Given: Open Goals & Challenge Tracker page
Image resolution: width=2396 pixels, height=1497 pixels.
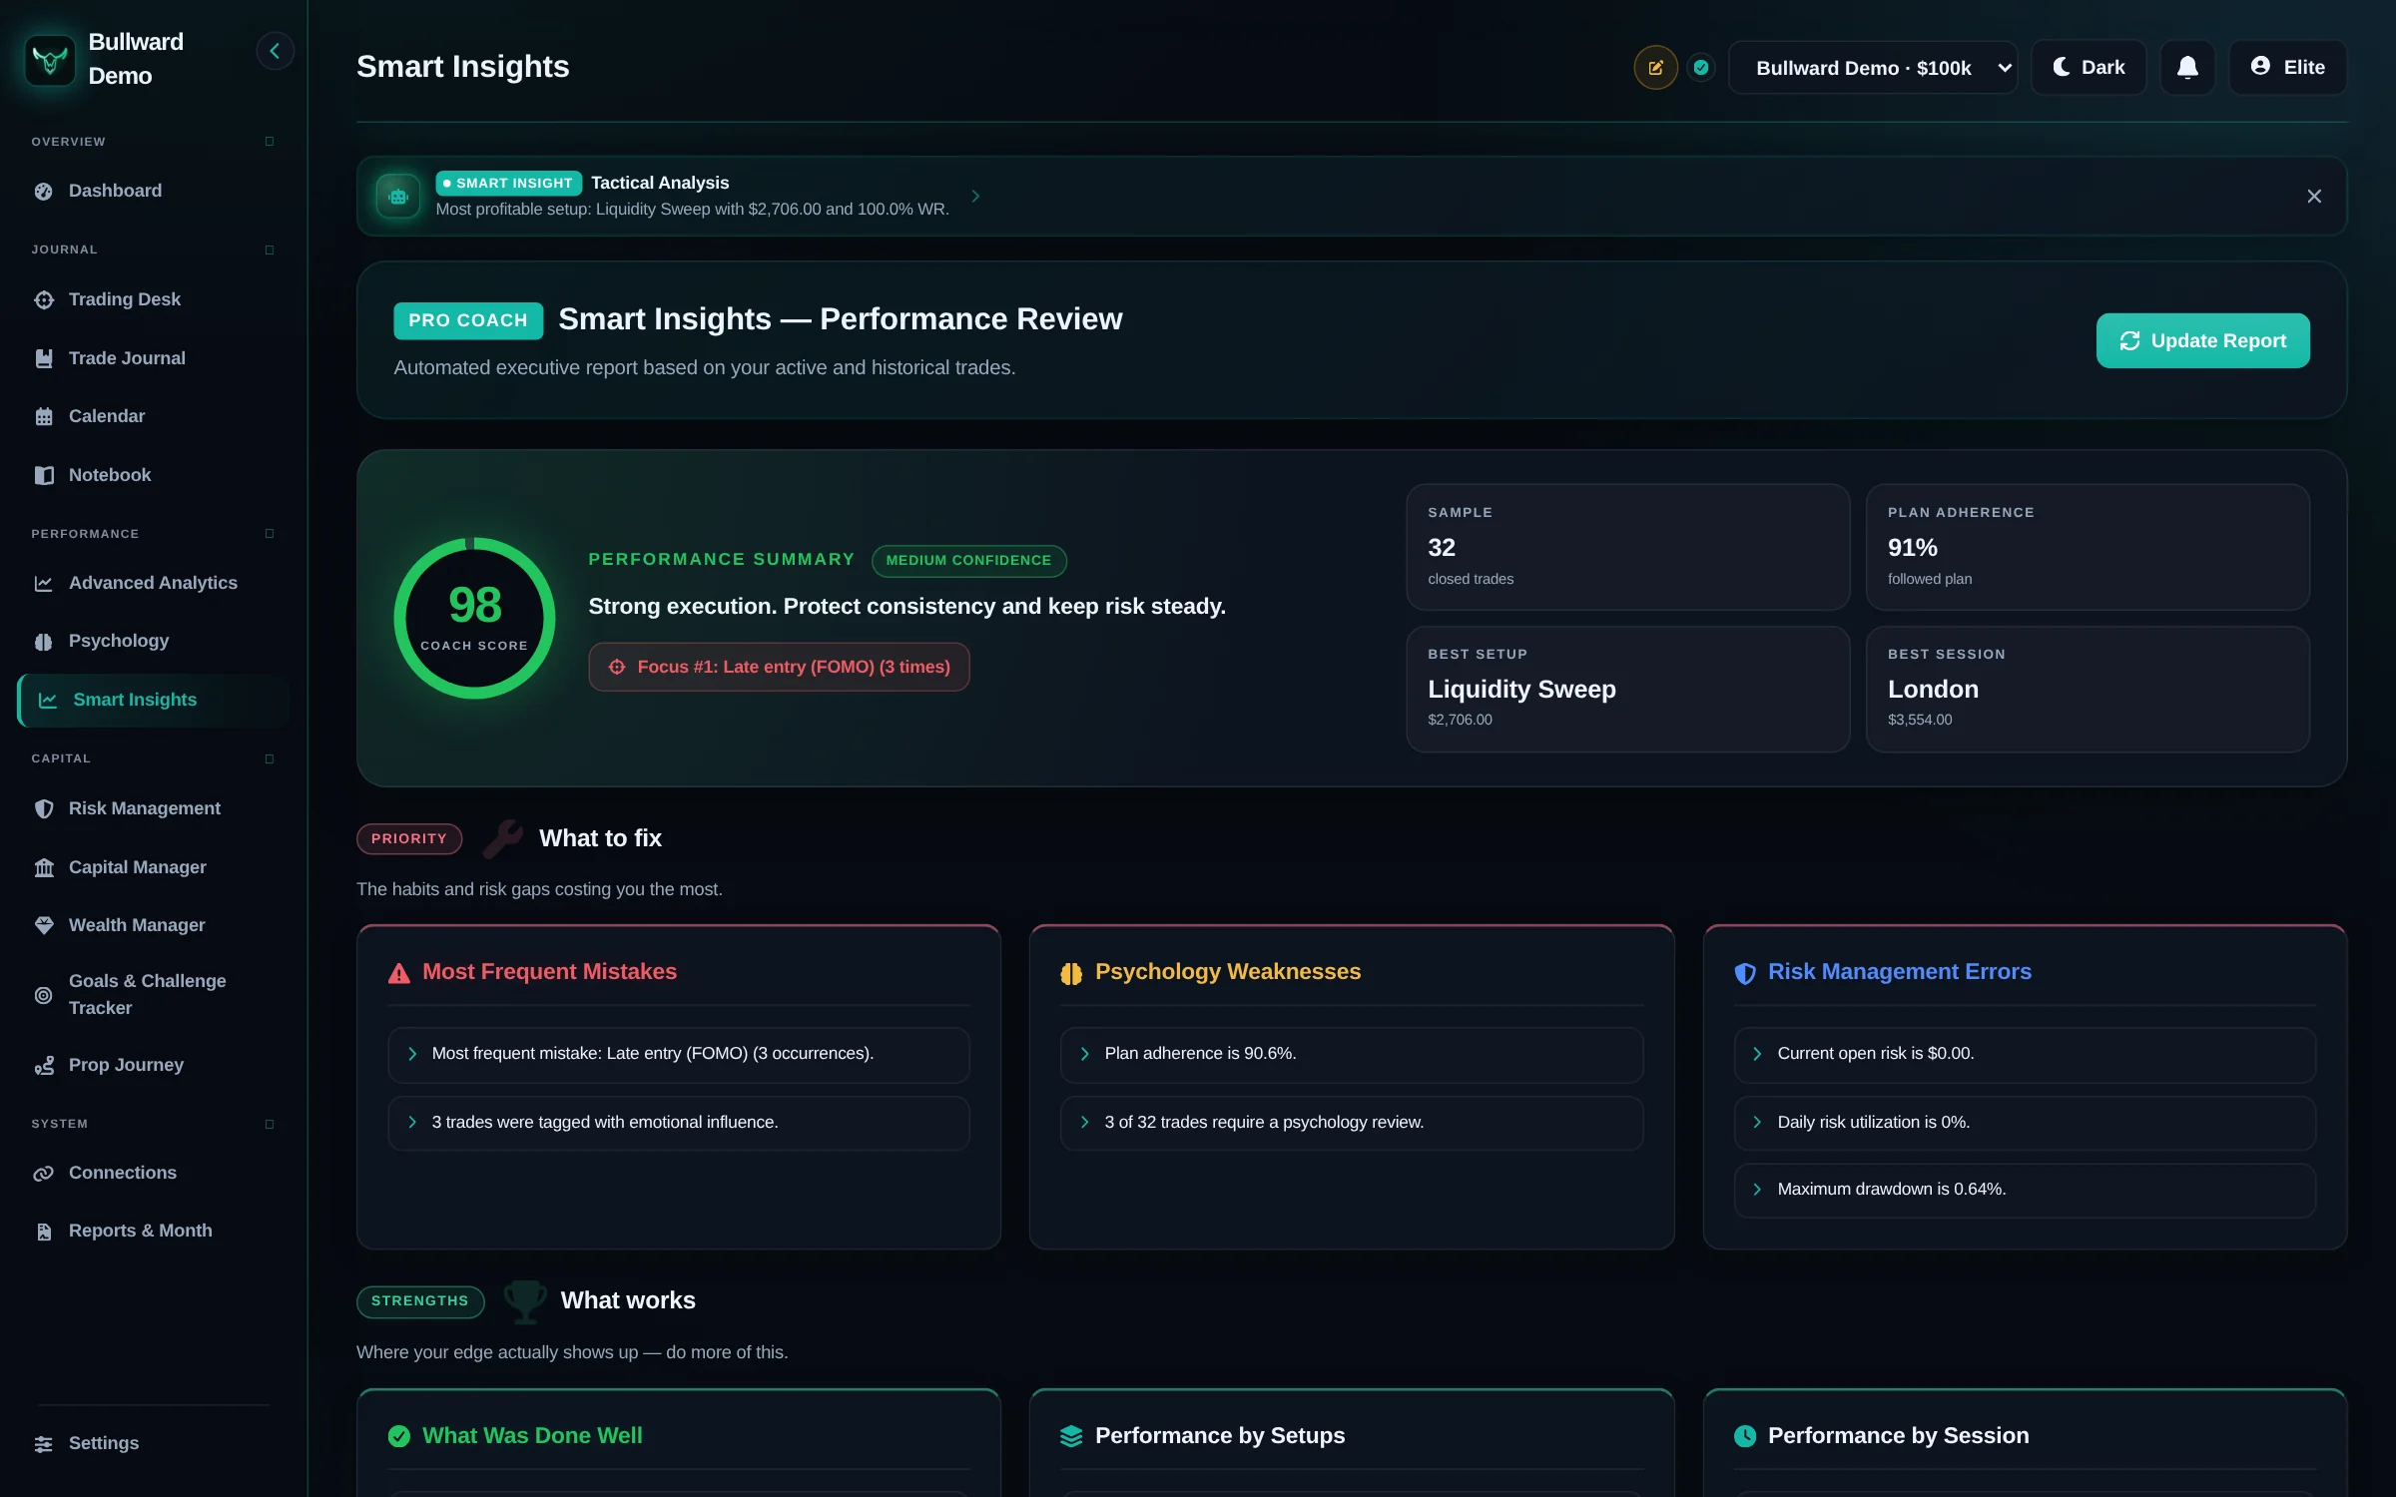Looking at the screenshot, I should tap(153, 994).
